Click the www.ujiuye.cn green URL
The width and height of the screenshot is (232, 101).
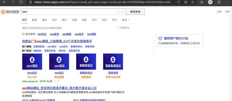click(x=30, y=81)
